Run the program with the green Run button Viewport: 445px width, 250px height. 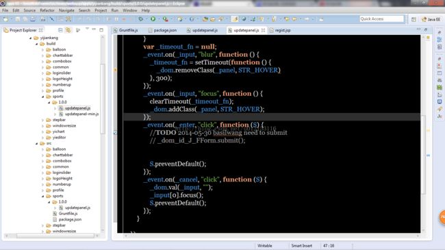tap(153, 19)
